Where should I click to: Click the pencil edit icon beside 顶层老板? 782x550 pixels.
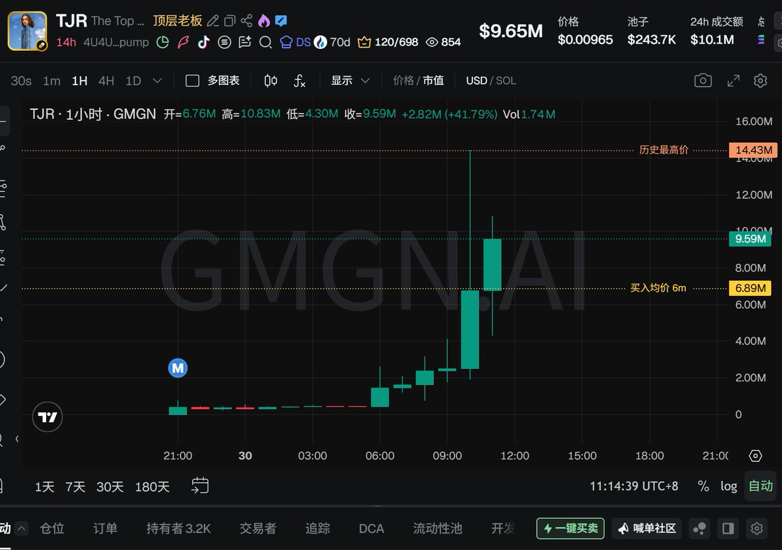tap(213, 21)
